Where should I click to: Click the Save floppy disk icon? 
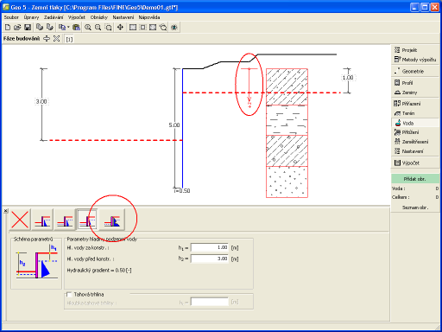click(28, 28)
